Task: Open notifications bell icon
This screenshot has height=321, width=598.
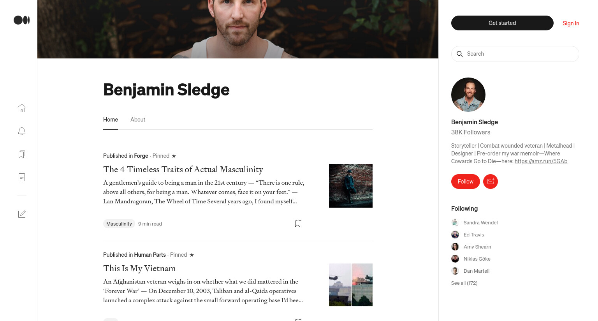Action: pyautogui.click(x=22, y=131)
